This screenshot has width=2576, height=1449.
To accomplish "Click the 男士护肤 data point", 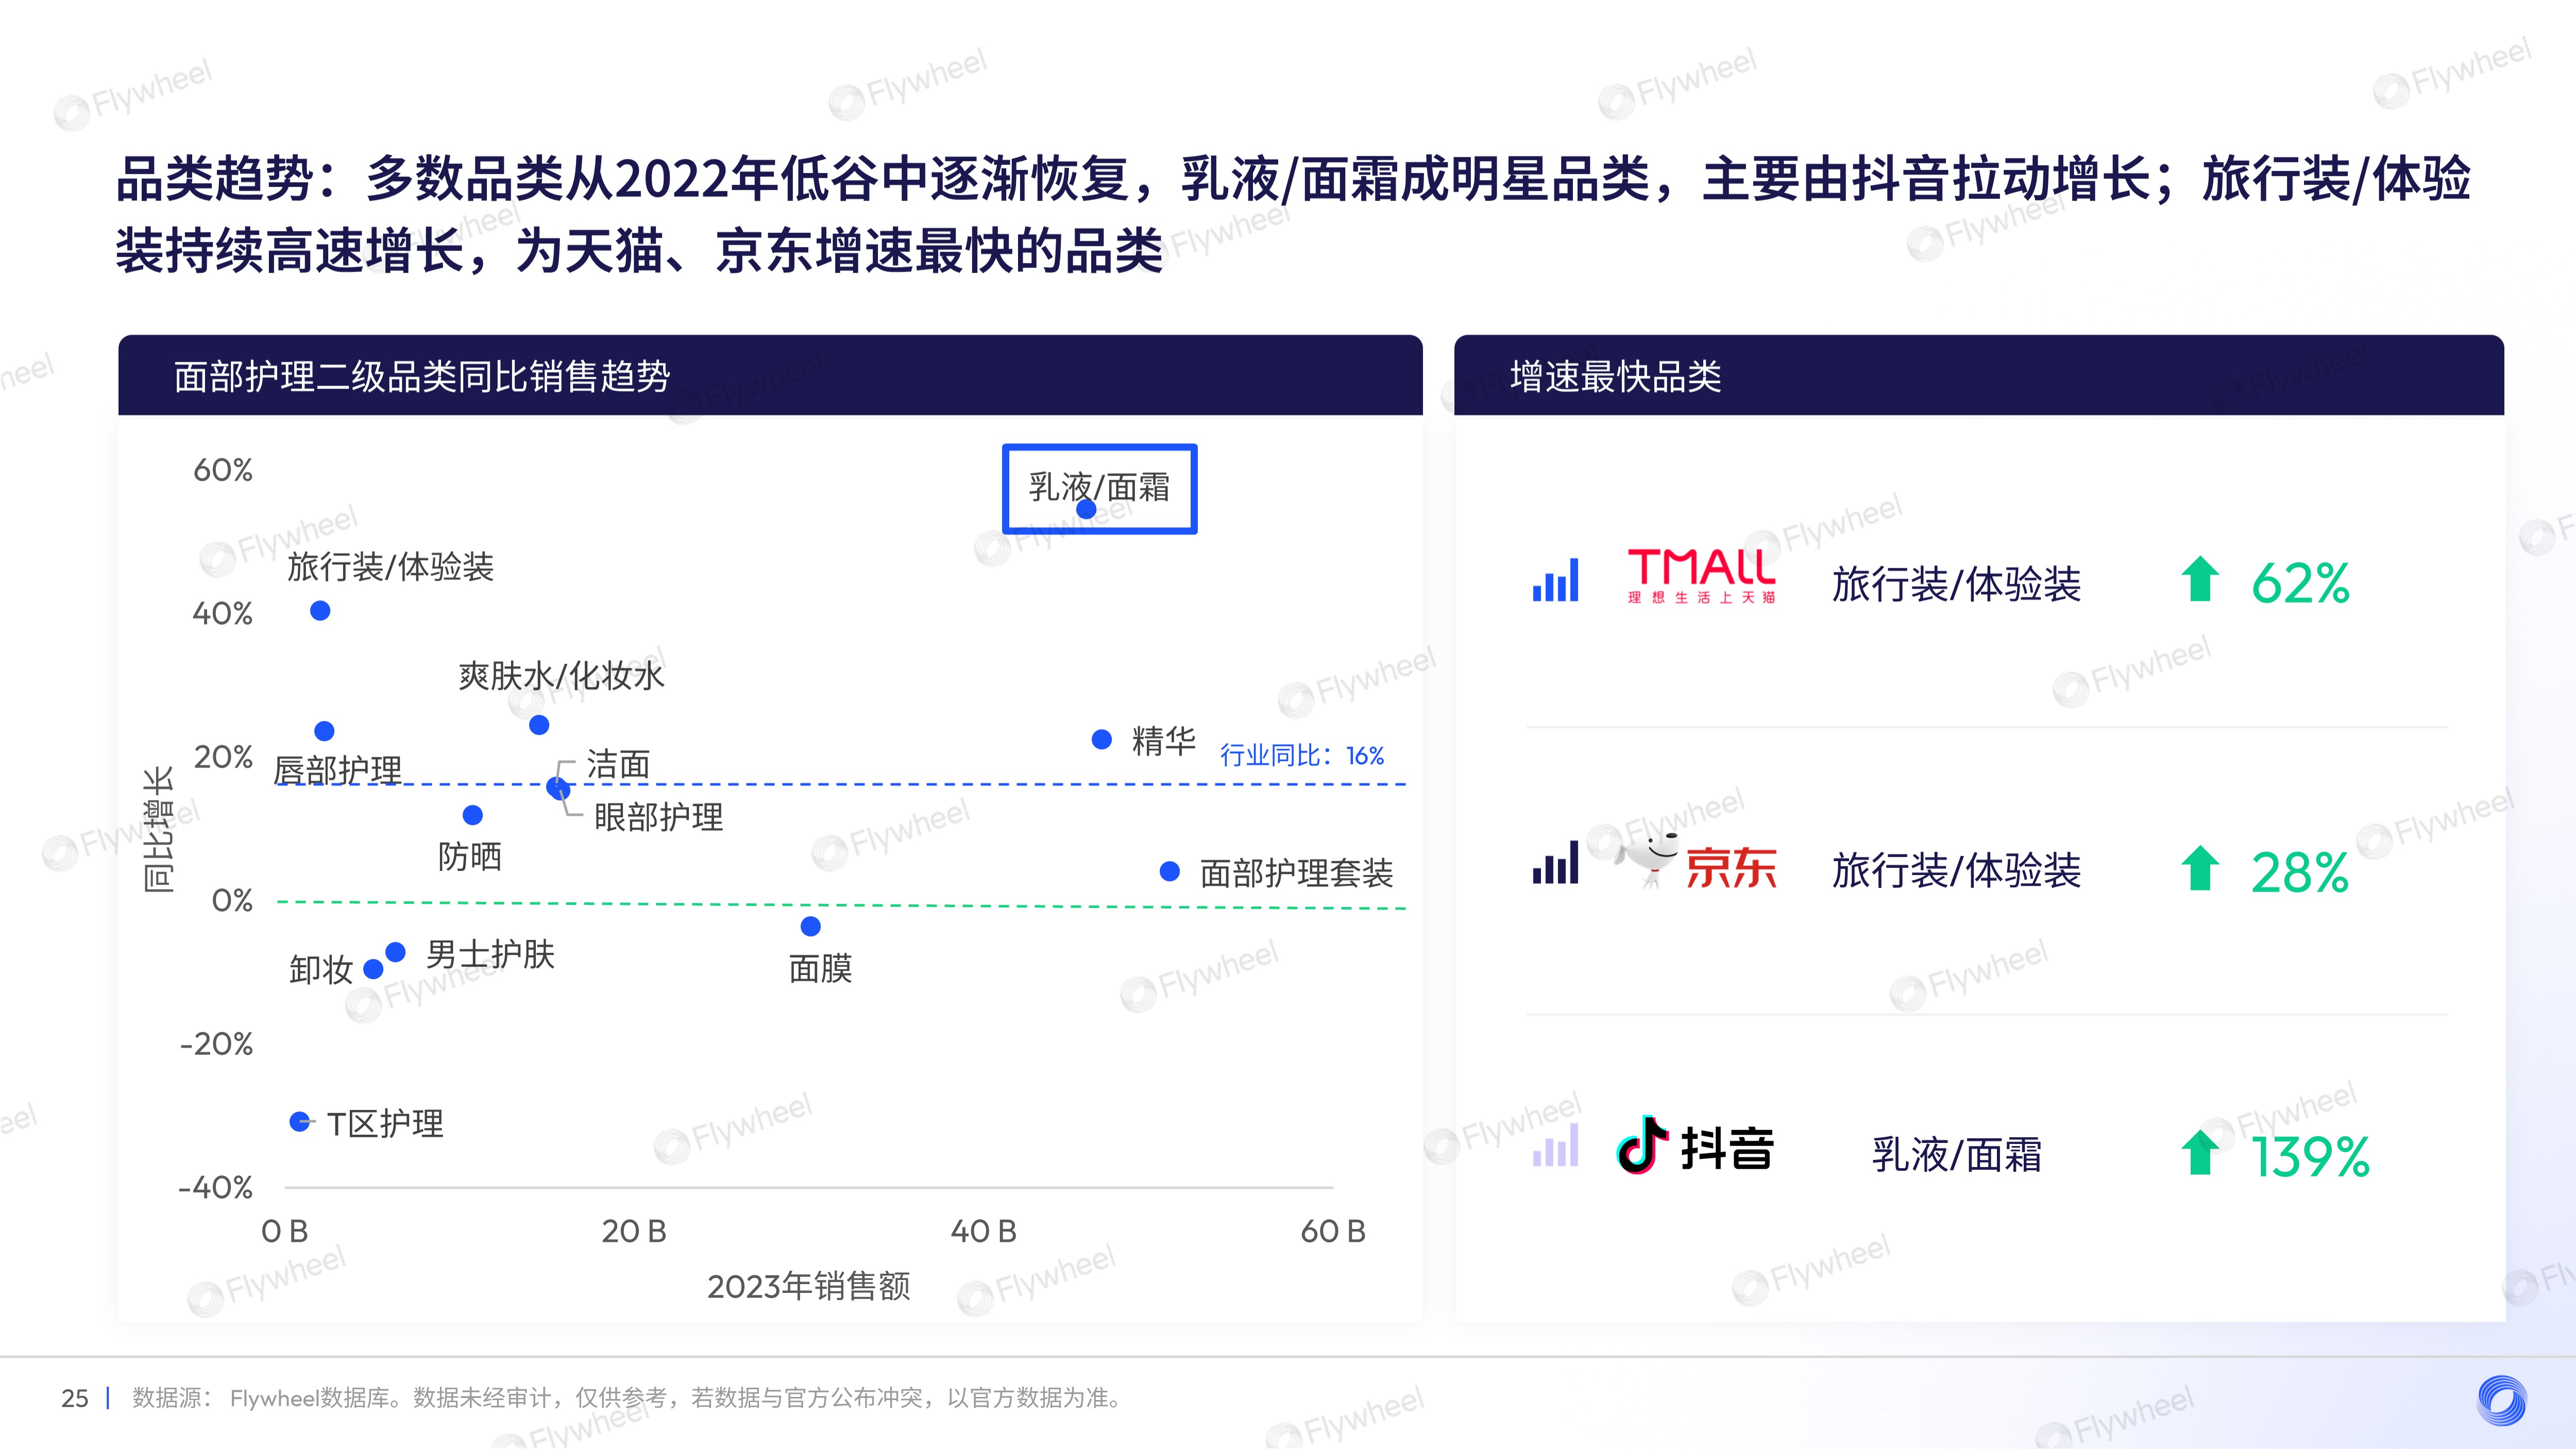I will 395,951.
